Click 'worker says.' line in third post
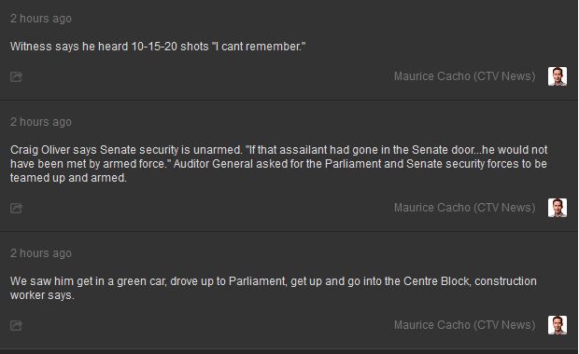 tap(42, 295)
